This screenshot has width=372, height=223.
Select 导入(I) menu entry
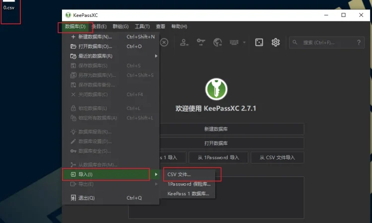click(x=111, y=174)
